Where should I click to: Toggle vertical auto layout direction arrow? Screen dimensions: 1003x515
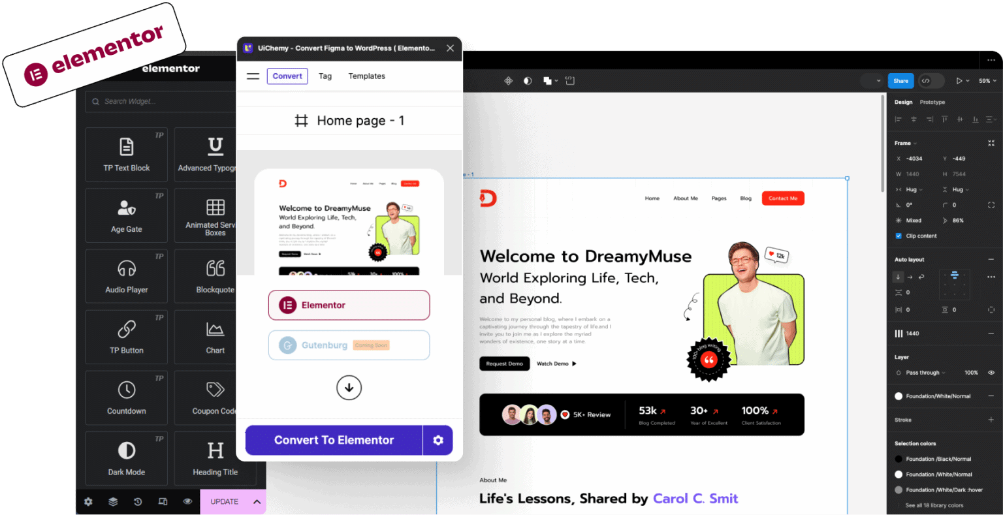click(x=897, y=277)
